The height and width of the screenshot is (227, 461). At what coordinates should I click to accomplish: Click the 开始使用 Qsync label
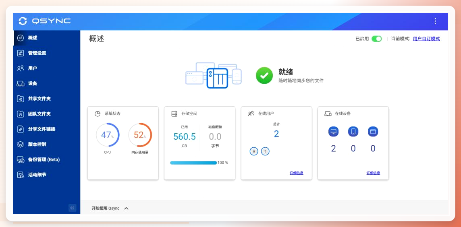click(x=106, y=208)
